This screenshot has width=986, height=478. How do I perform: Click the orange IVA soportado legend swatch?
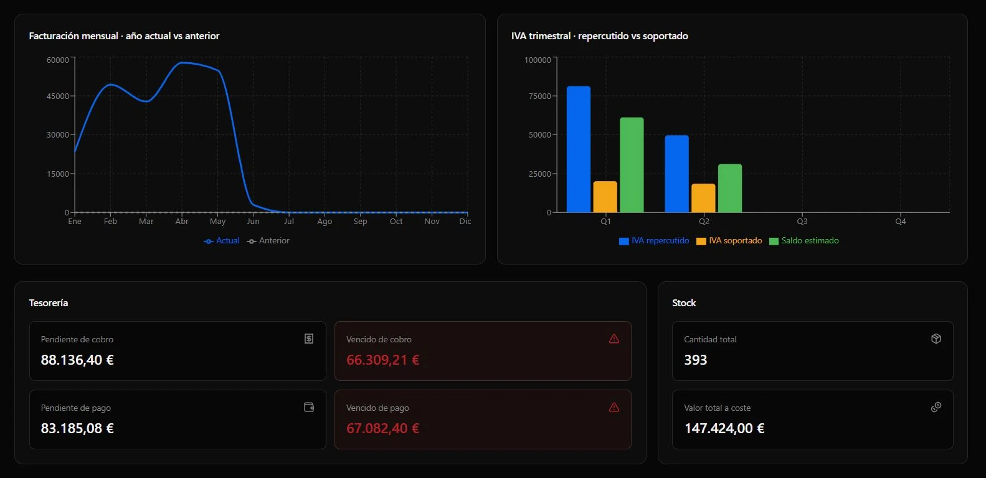pyautogui.click(x=701, y=241)
